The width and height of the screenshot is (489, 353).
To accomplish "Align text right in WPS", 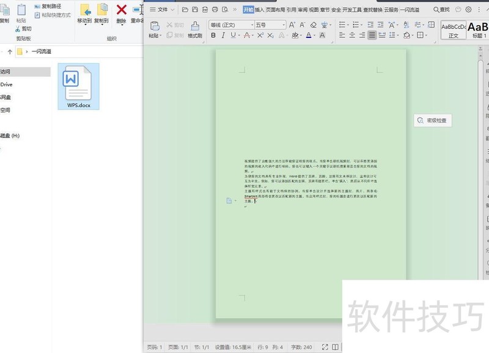I will [x=362, y=35].
